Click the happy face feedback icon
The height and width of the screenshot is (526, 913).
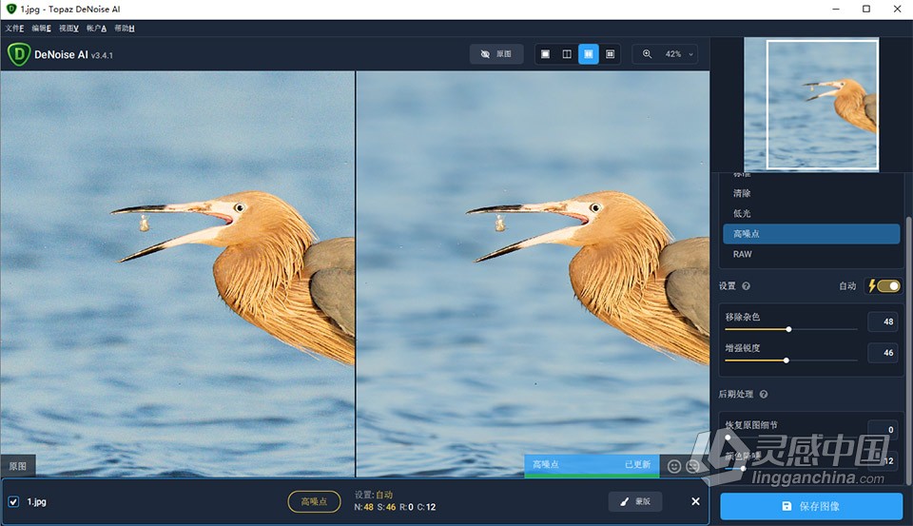(673, 466)
